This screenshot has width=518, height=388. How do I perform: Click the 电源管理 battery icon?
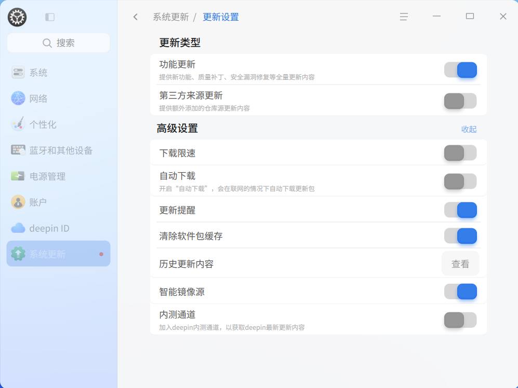point(18,176)
